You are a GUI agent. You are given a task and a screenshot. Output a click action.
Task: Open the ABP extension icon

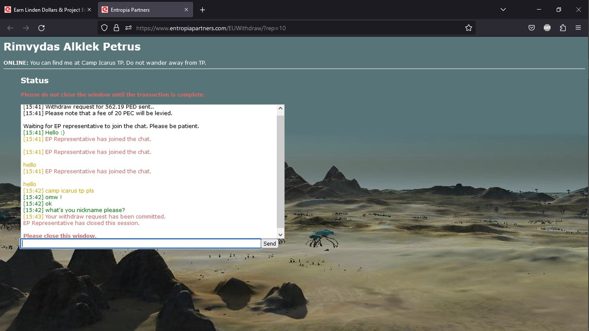(x=547, y=28)
